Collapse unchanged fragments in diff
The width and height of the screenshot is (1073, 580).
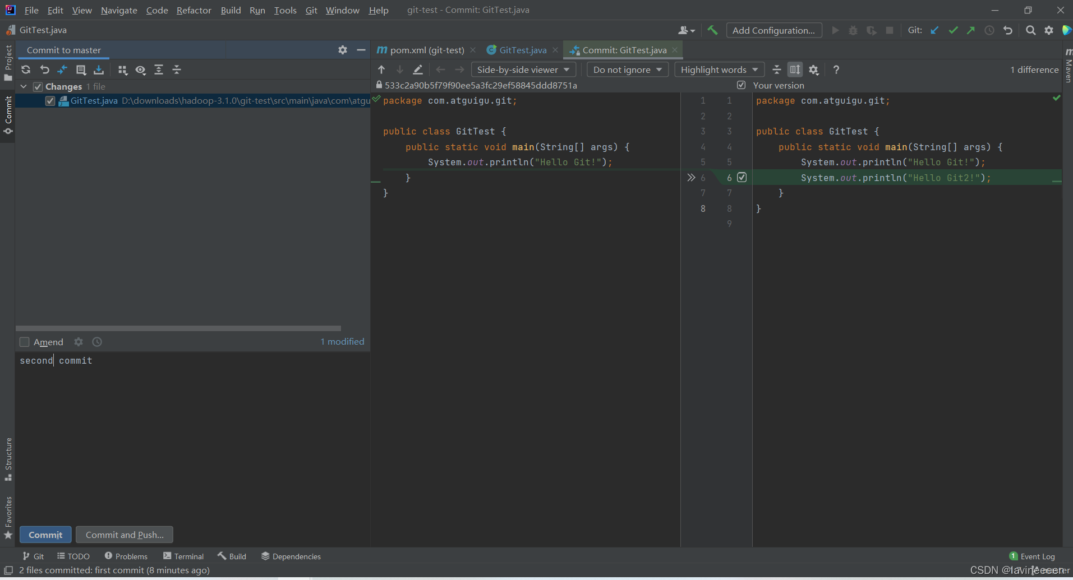pos(777,69)
